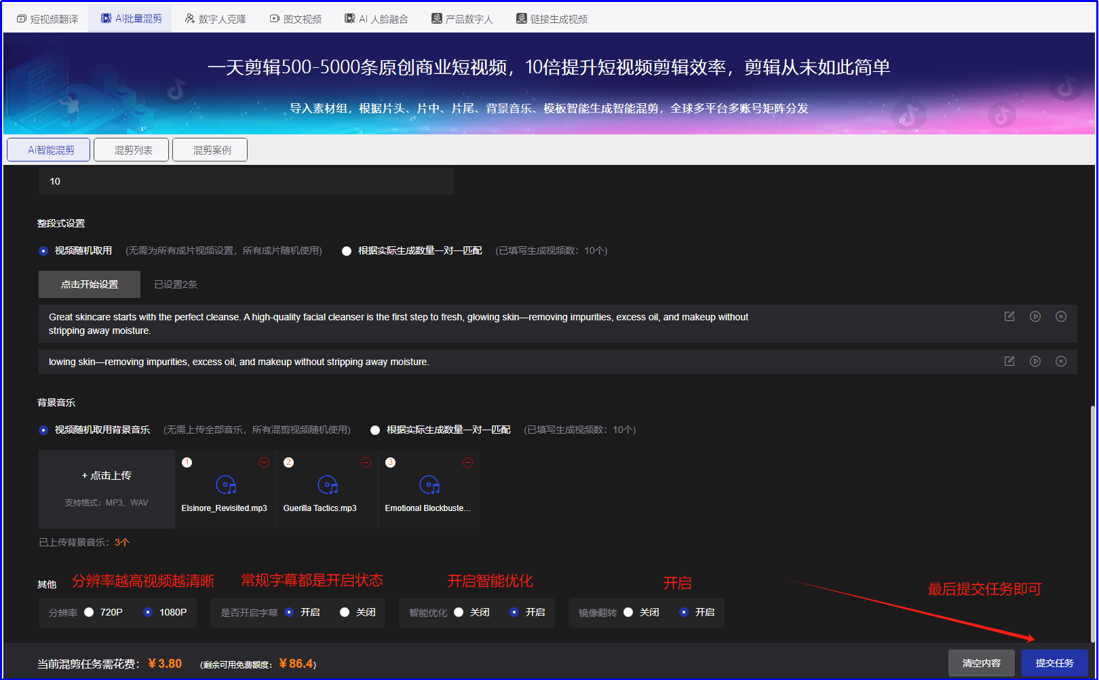Delete the first subtitle script entry
The width and height of the screenshot is (1099, 680).
[1061, 316]
